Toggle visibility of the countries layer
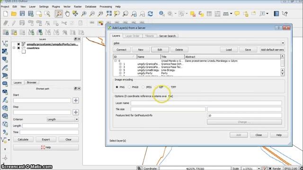Screen dimensions: 303x170 click(18, 48)
